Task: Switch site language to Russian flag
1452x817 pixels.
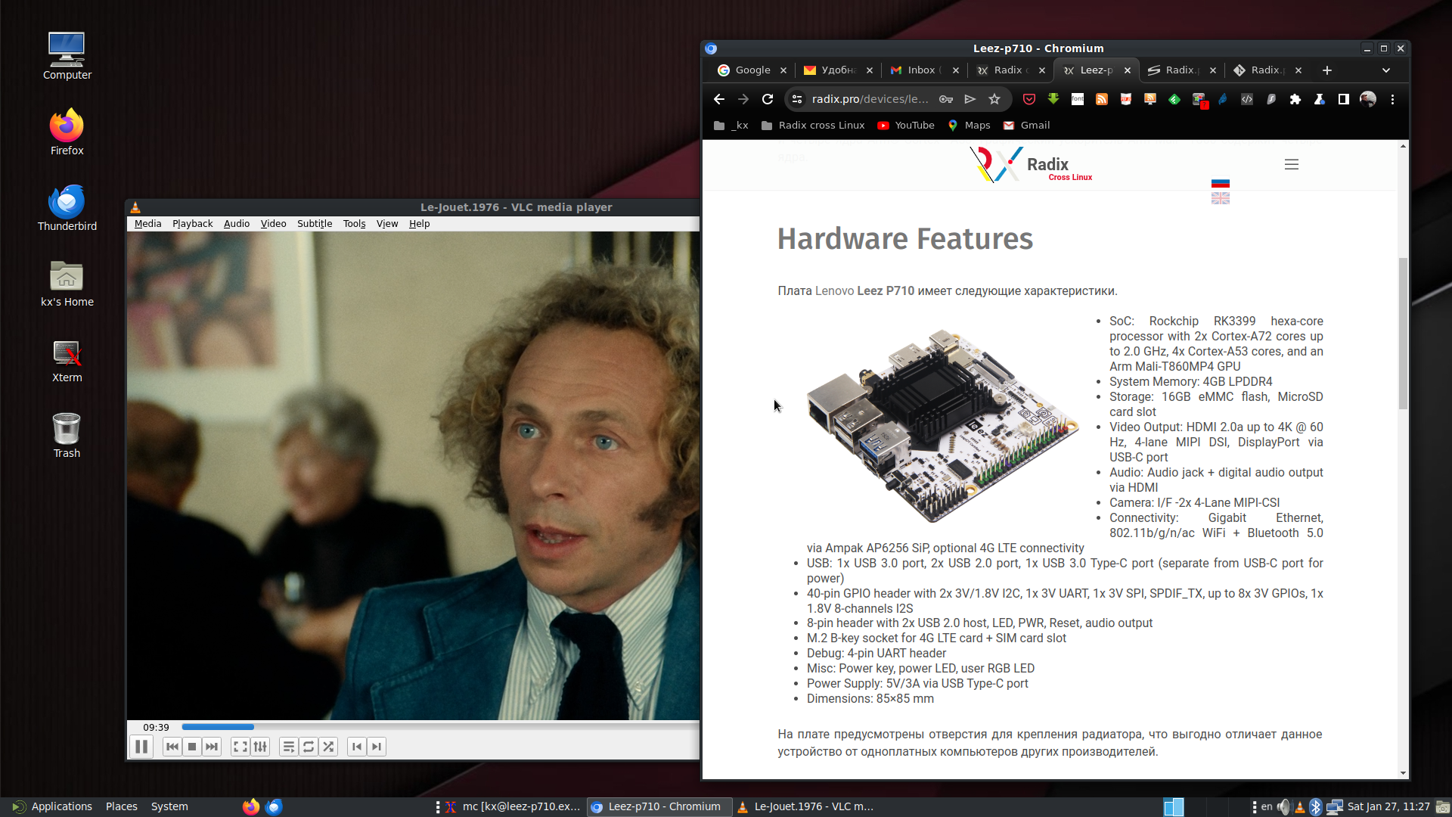Action: pos(1221,183)
